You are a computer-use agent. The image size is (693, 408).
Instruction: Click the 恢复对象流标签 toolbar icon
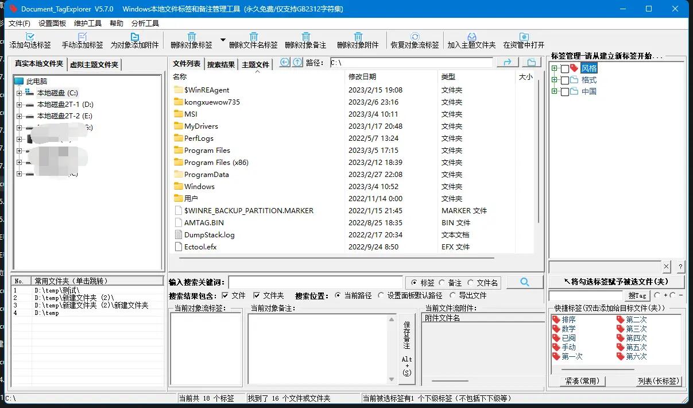415,37
